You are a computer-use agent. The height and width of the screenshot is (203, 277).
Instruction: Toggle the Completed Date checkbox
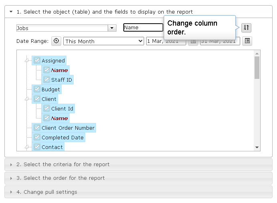[37, 137]
